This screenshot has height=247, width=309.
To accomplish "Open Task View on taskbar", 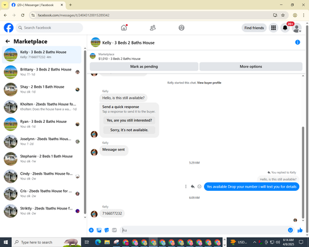I will click(87, 242).
